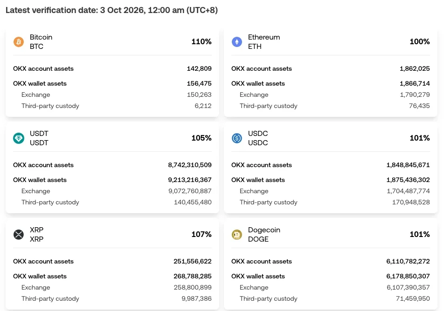
Task: Click the XRP coin icon
Action: (x=19, y=234)
